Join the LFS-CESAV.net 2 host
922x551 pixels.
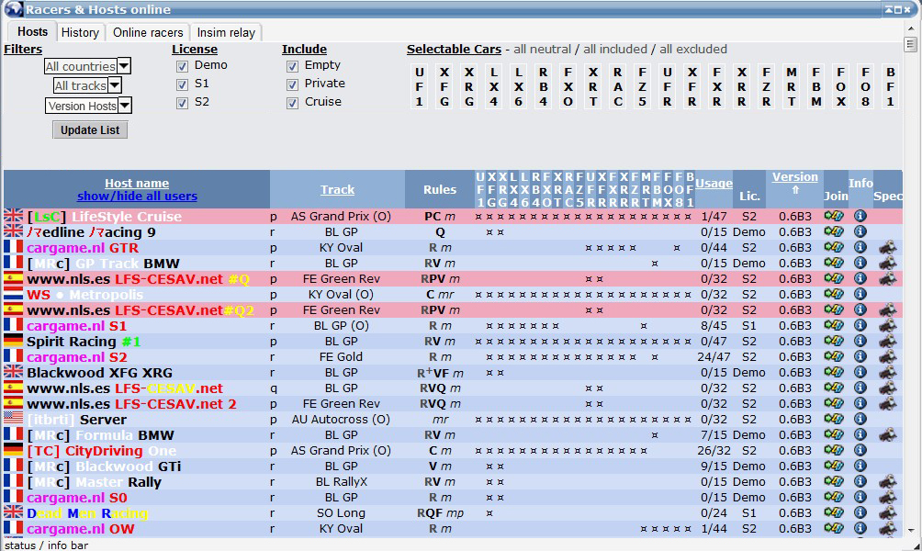pos(834,403)
